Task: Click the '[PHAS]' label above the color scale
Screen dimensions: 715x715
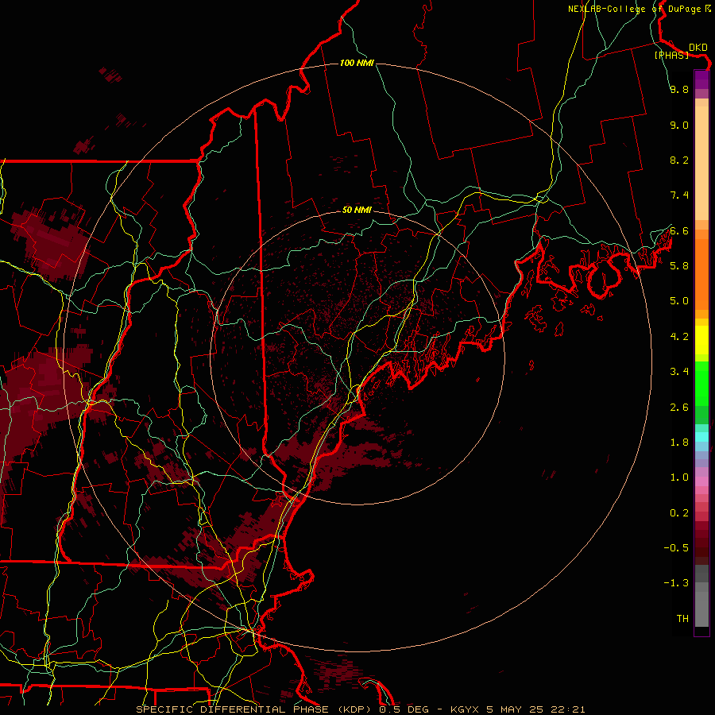Action: [x=671, y=55]
